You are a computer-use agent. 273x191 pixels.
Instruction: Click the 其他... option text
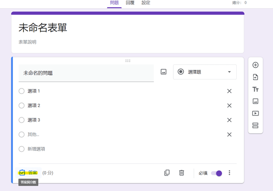pyautogui.click(x=33, y=135)
